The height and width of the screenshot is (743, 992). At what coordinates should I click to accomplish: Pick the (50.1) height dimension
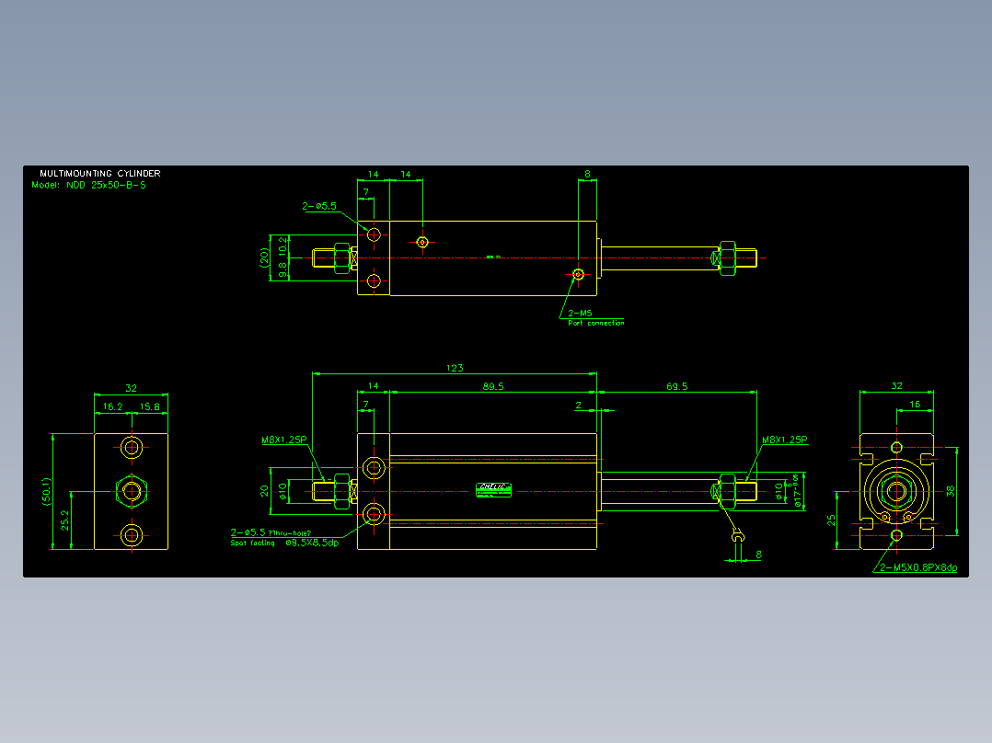[47, 491]
